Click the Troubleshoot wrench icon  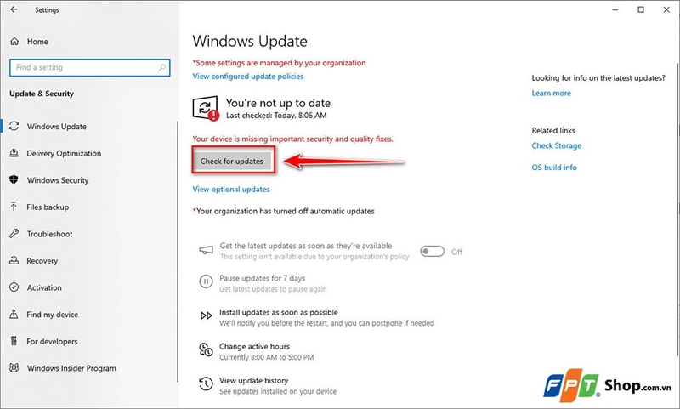point(14,233)
